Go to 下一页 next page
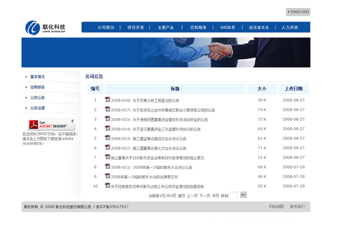 click(x=205, y=195)
